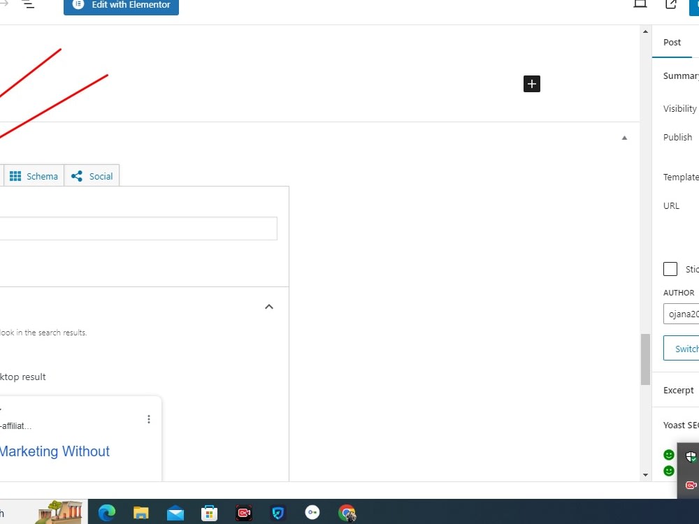
Task: Click the Template label in Summary
Action: 681,177
